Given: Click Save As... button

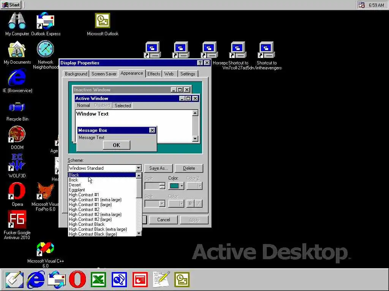Looking at the screenshot, I should (158, 168).
